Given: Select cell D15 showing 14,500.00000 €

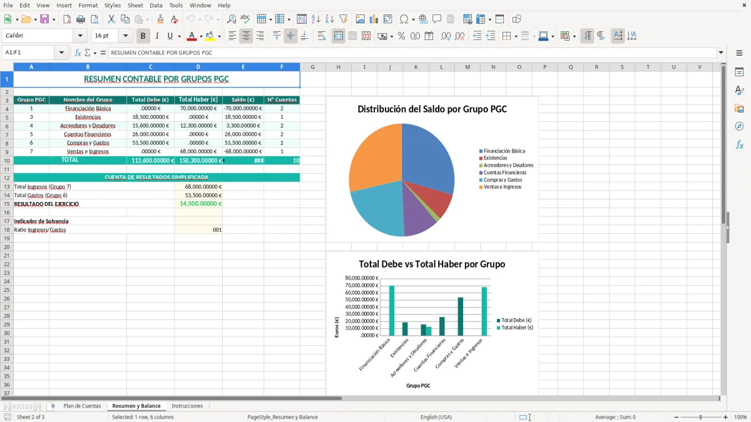Looking at the screenshot, I should [198, 204].
